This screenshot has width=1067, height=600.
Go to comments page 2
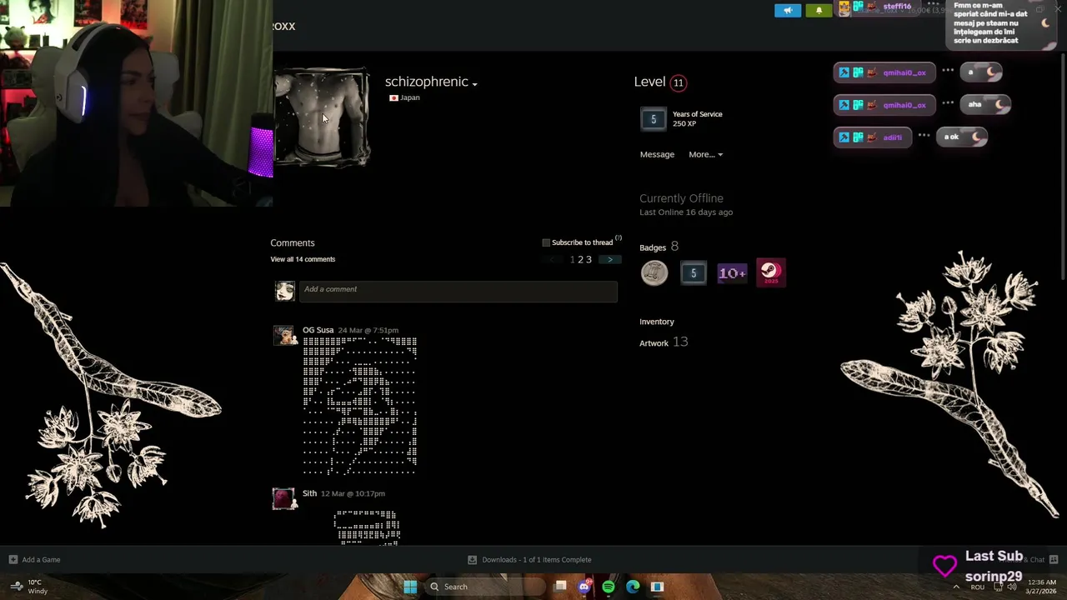(x=580, y=260)
